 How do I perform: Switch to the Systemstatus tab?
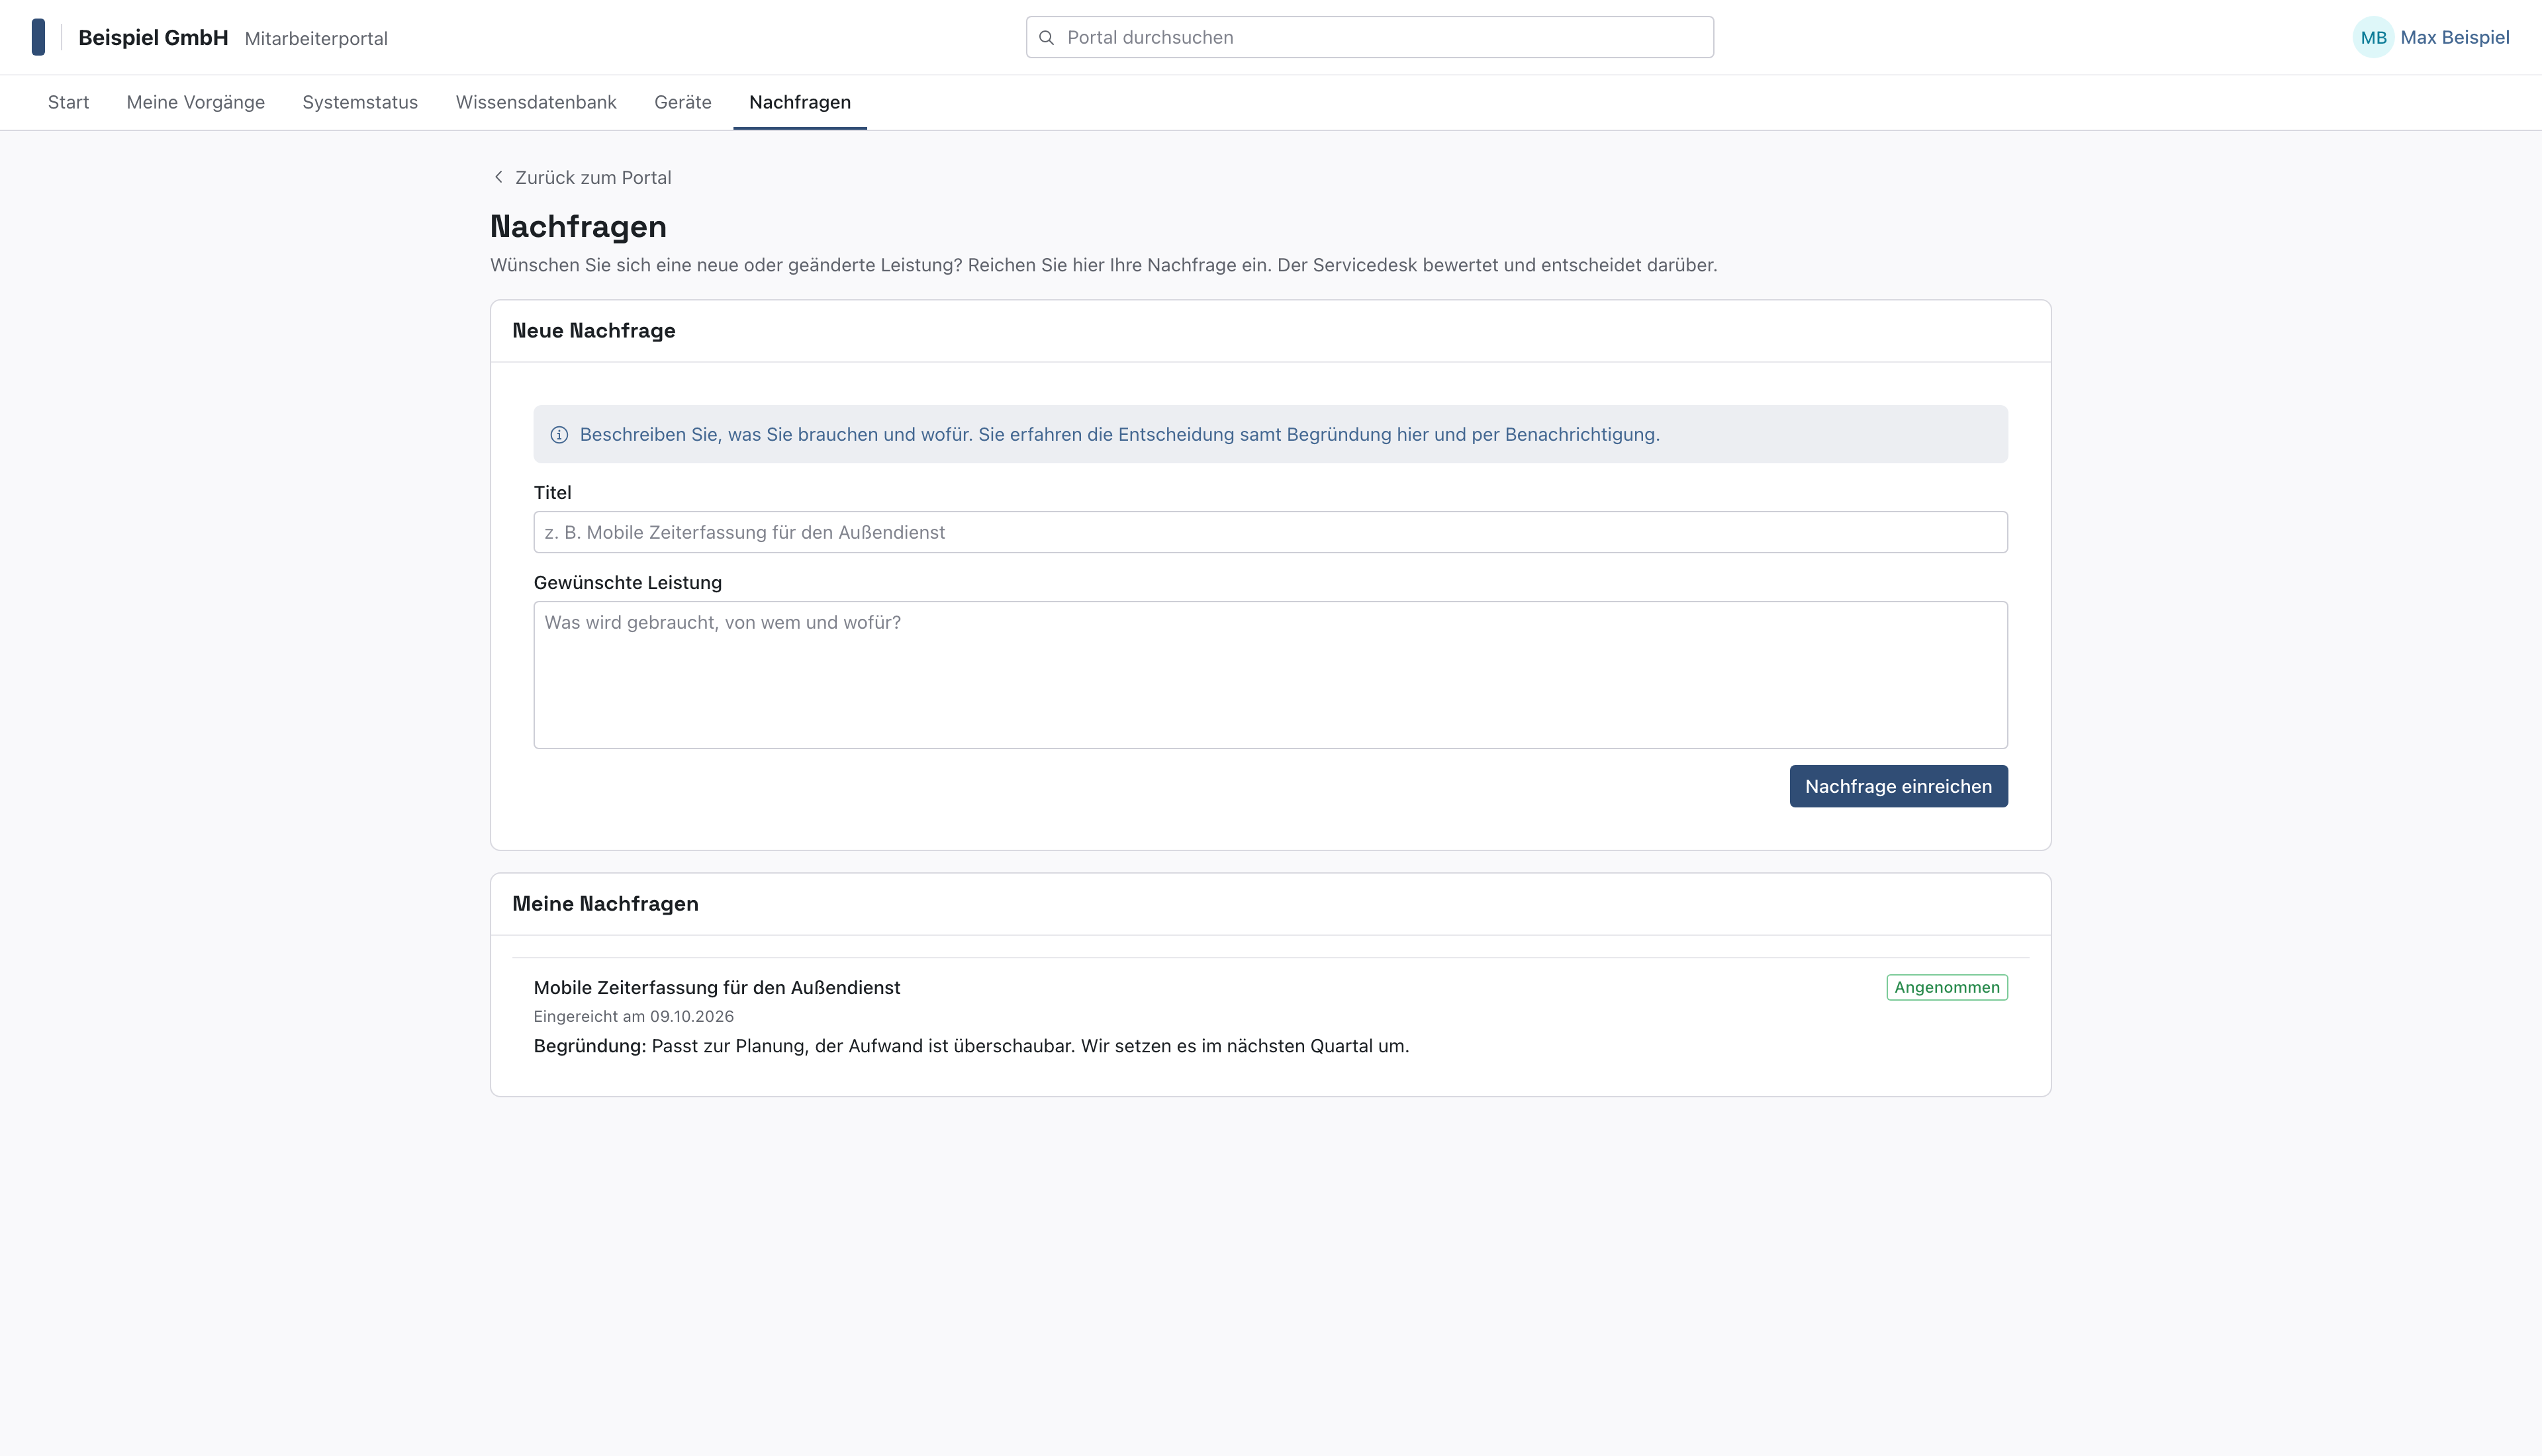pyautogui.click(x=360, y=102)
